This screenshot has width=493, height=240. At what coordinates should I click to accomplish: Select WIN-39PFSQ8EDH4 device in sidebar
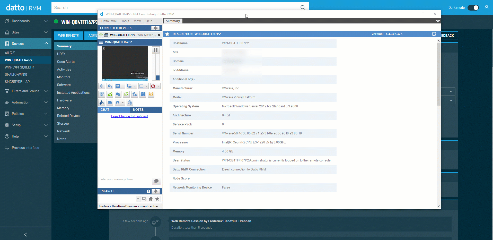tap(20, 67)
